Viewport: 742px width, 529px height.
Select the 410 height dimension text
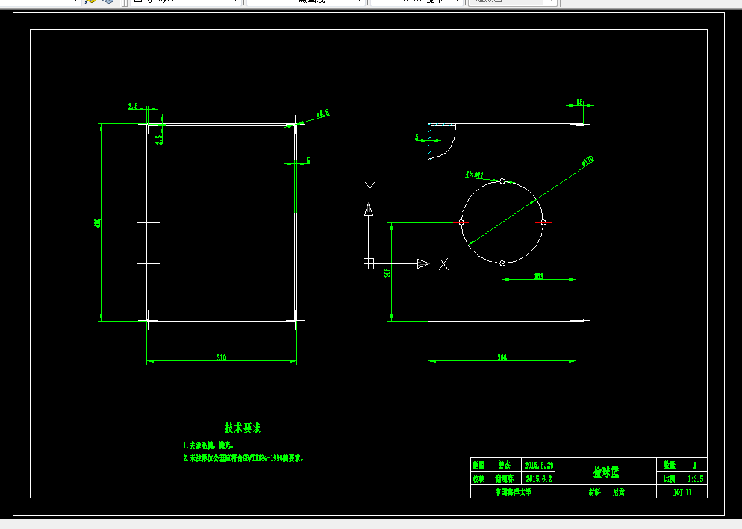[97, 222]
